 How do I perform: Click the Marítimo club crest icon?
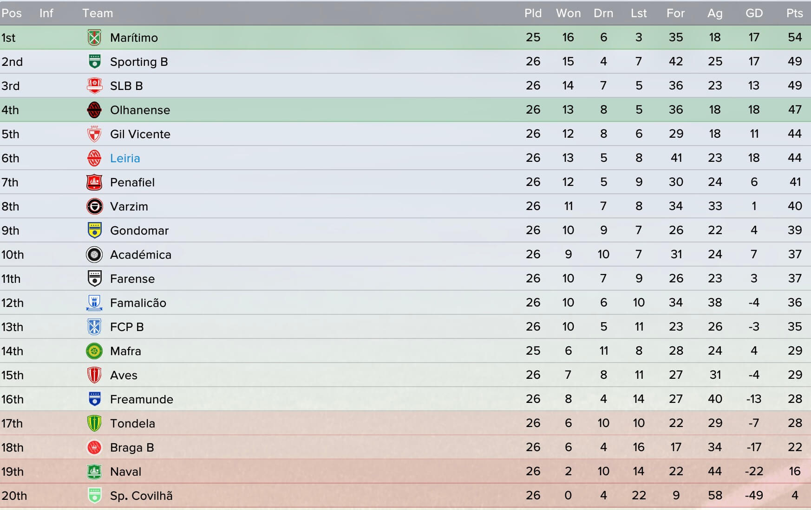(x=94, y=38)
